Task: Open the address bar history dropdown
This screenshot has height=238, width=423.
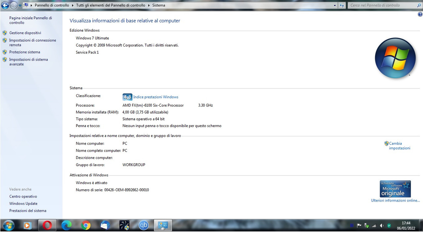Action: tap(335, 5)
